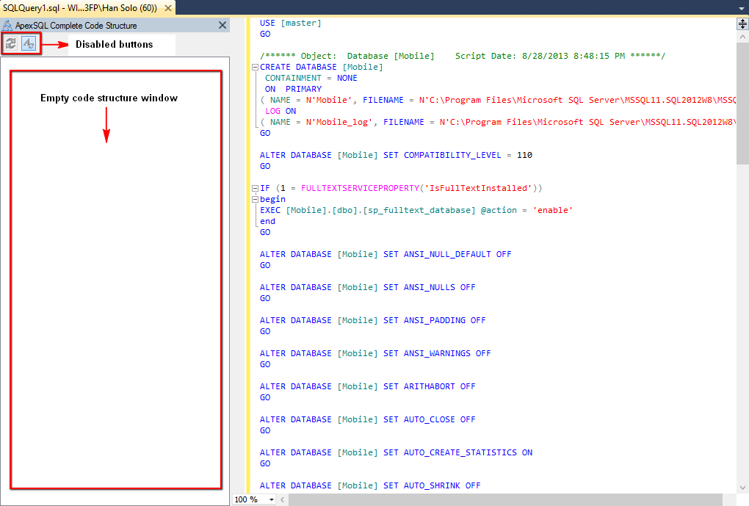Click the editor split handle icon

click(742, 24)
